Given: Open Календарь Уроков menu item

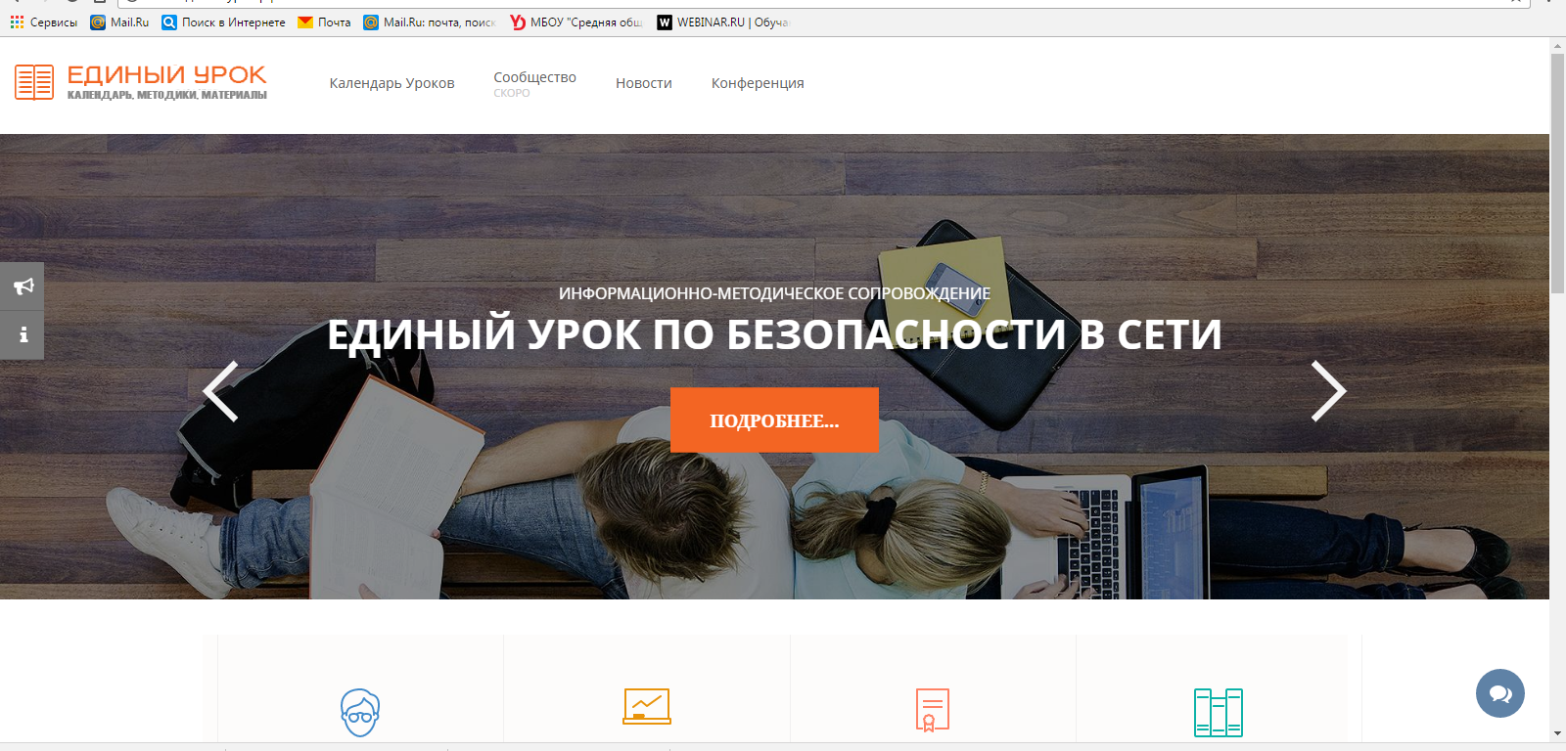Looking at the screenshot, I should tap(391, 83).
